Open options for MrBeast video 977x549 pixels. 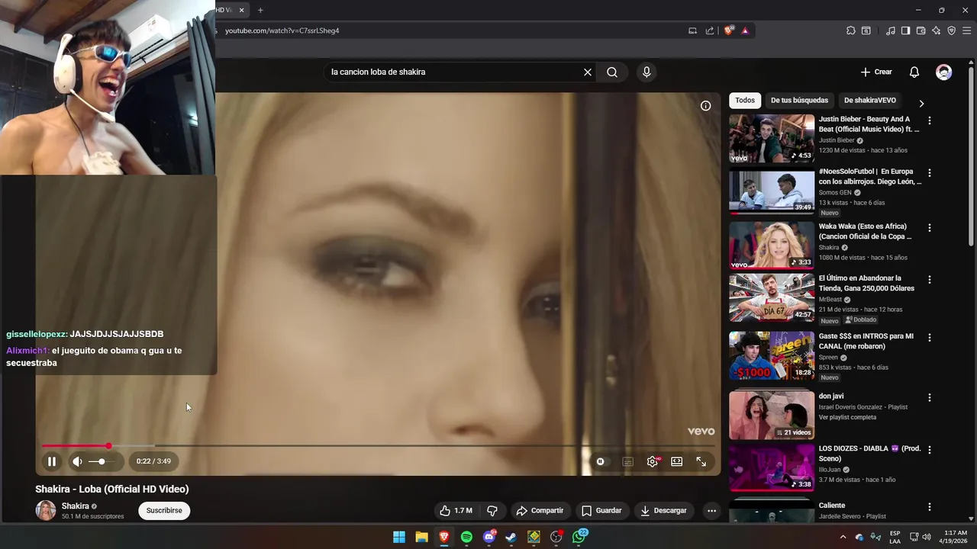pyautogui.click(x=929, y=280)
